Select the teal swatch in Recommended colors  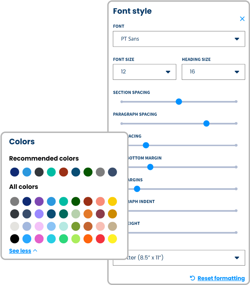click(51, 172)
